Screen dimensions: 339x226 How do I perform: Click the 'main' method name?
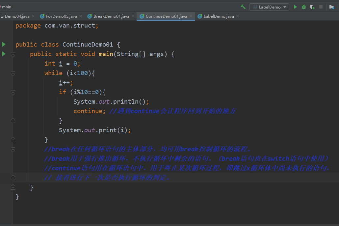click(106, 54)
